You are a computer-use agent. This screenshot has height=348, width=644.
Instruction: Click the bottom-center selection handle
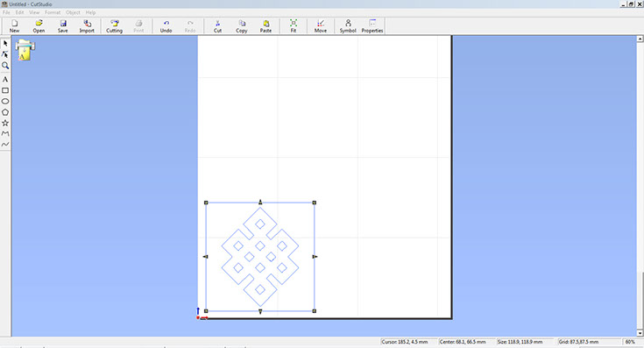tap(260, 311)
